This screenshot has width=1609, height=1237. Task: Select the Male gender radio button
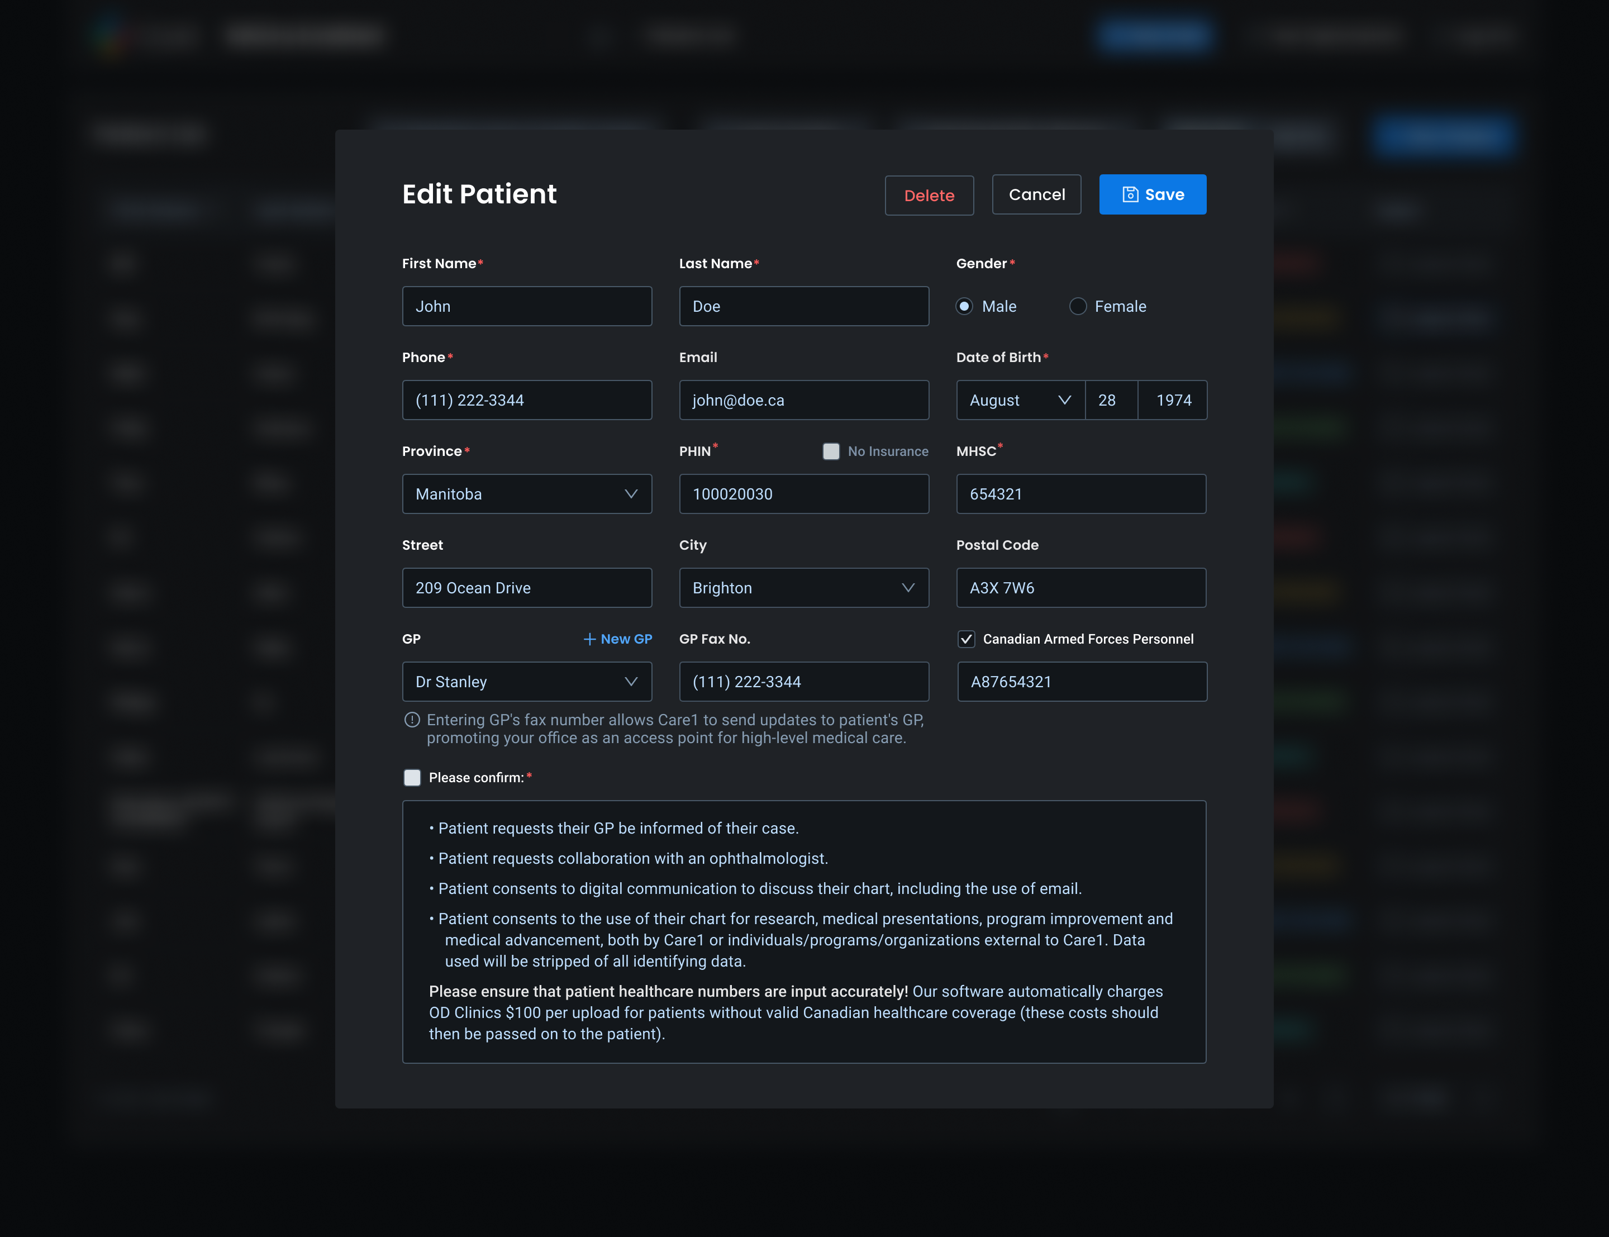click(964, 306)
